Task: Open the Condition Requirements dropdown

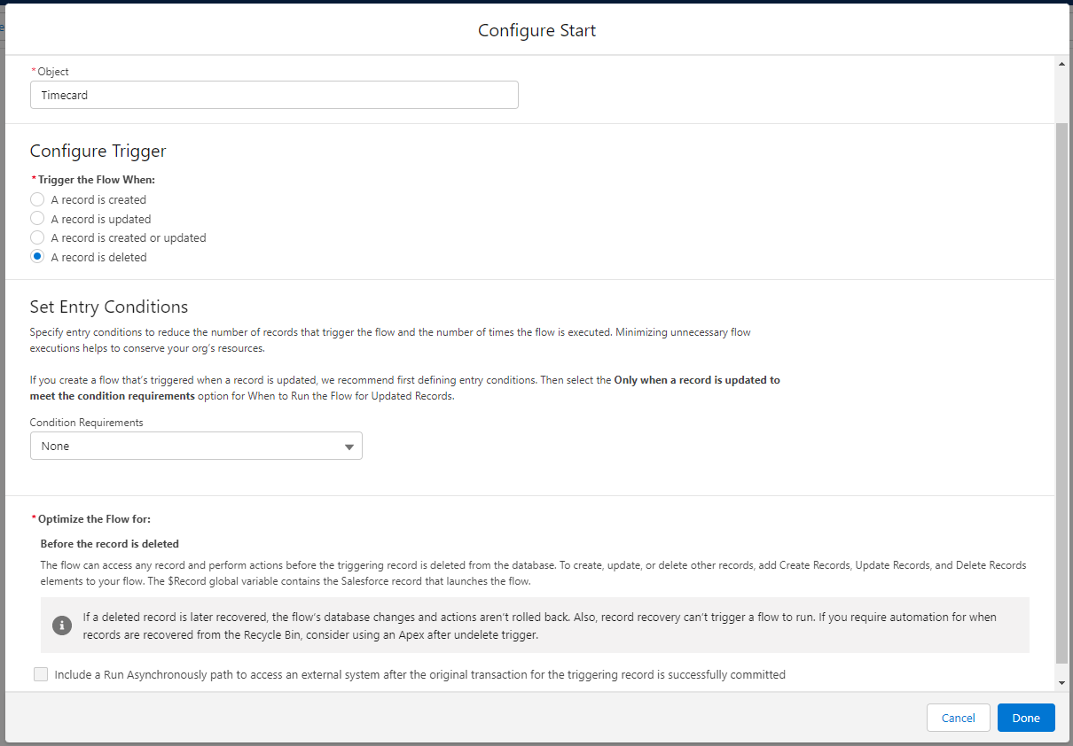Action: 196,446
